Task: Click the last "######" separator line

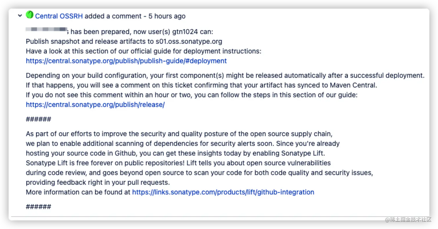Action: [39, 207]
